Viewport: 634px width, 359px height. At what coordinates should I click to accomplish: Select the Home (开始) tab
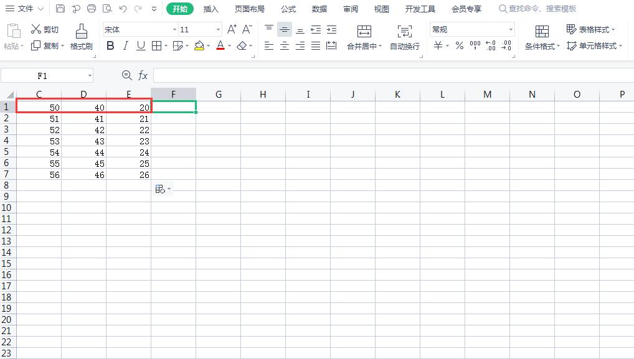click(180, 9)
